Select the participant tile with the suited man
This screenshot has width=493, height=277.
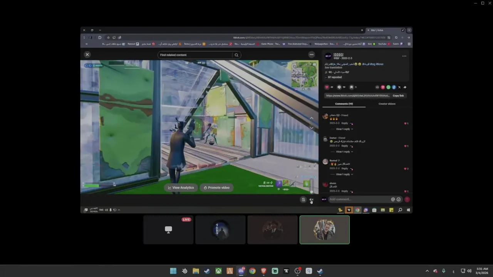[x=272, y=230]
